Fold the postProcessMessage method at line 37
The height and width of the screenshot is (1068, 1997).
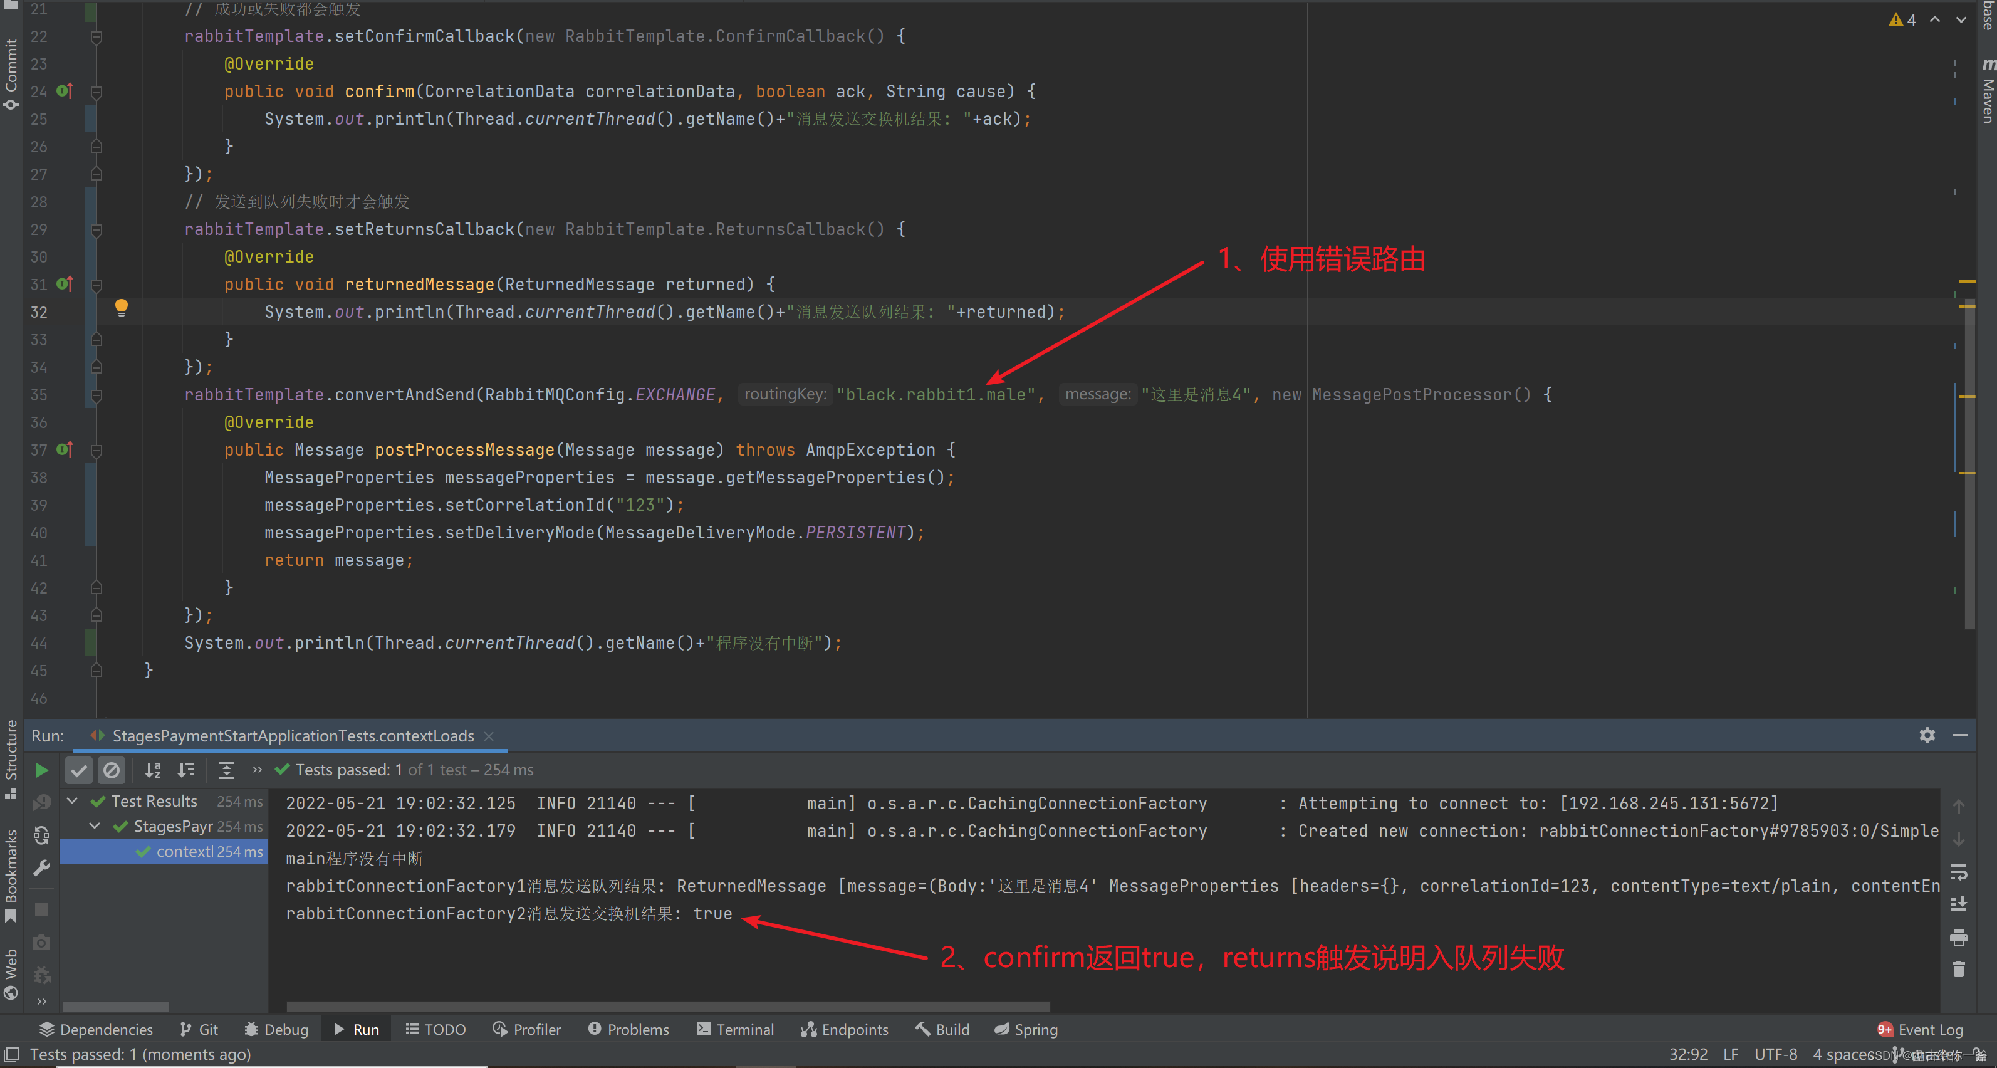96,450
